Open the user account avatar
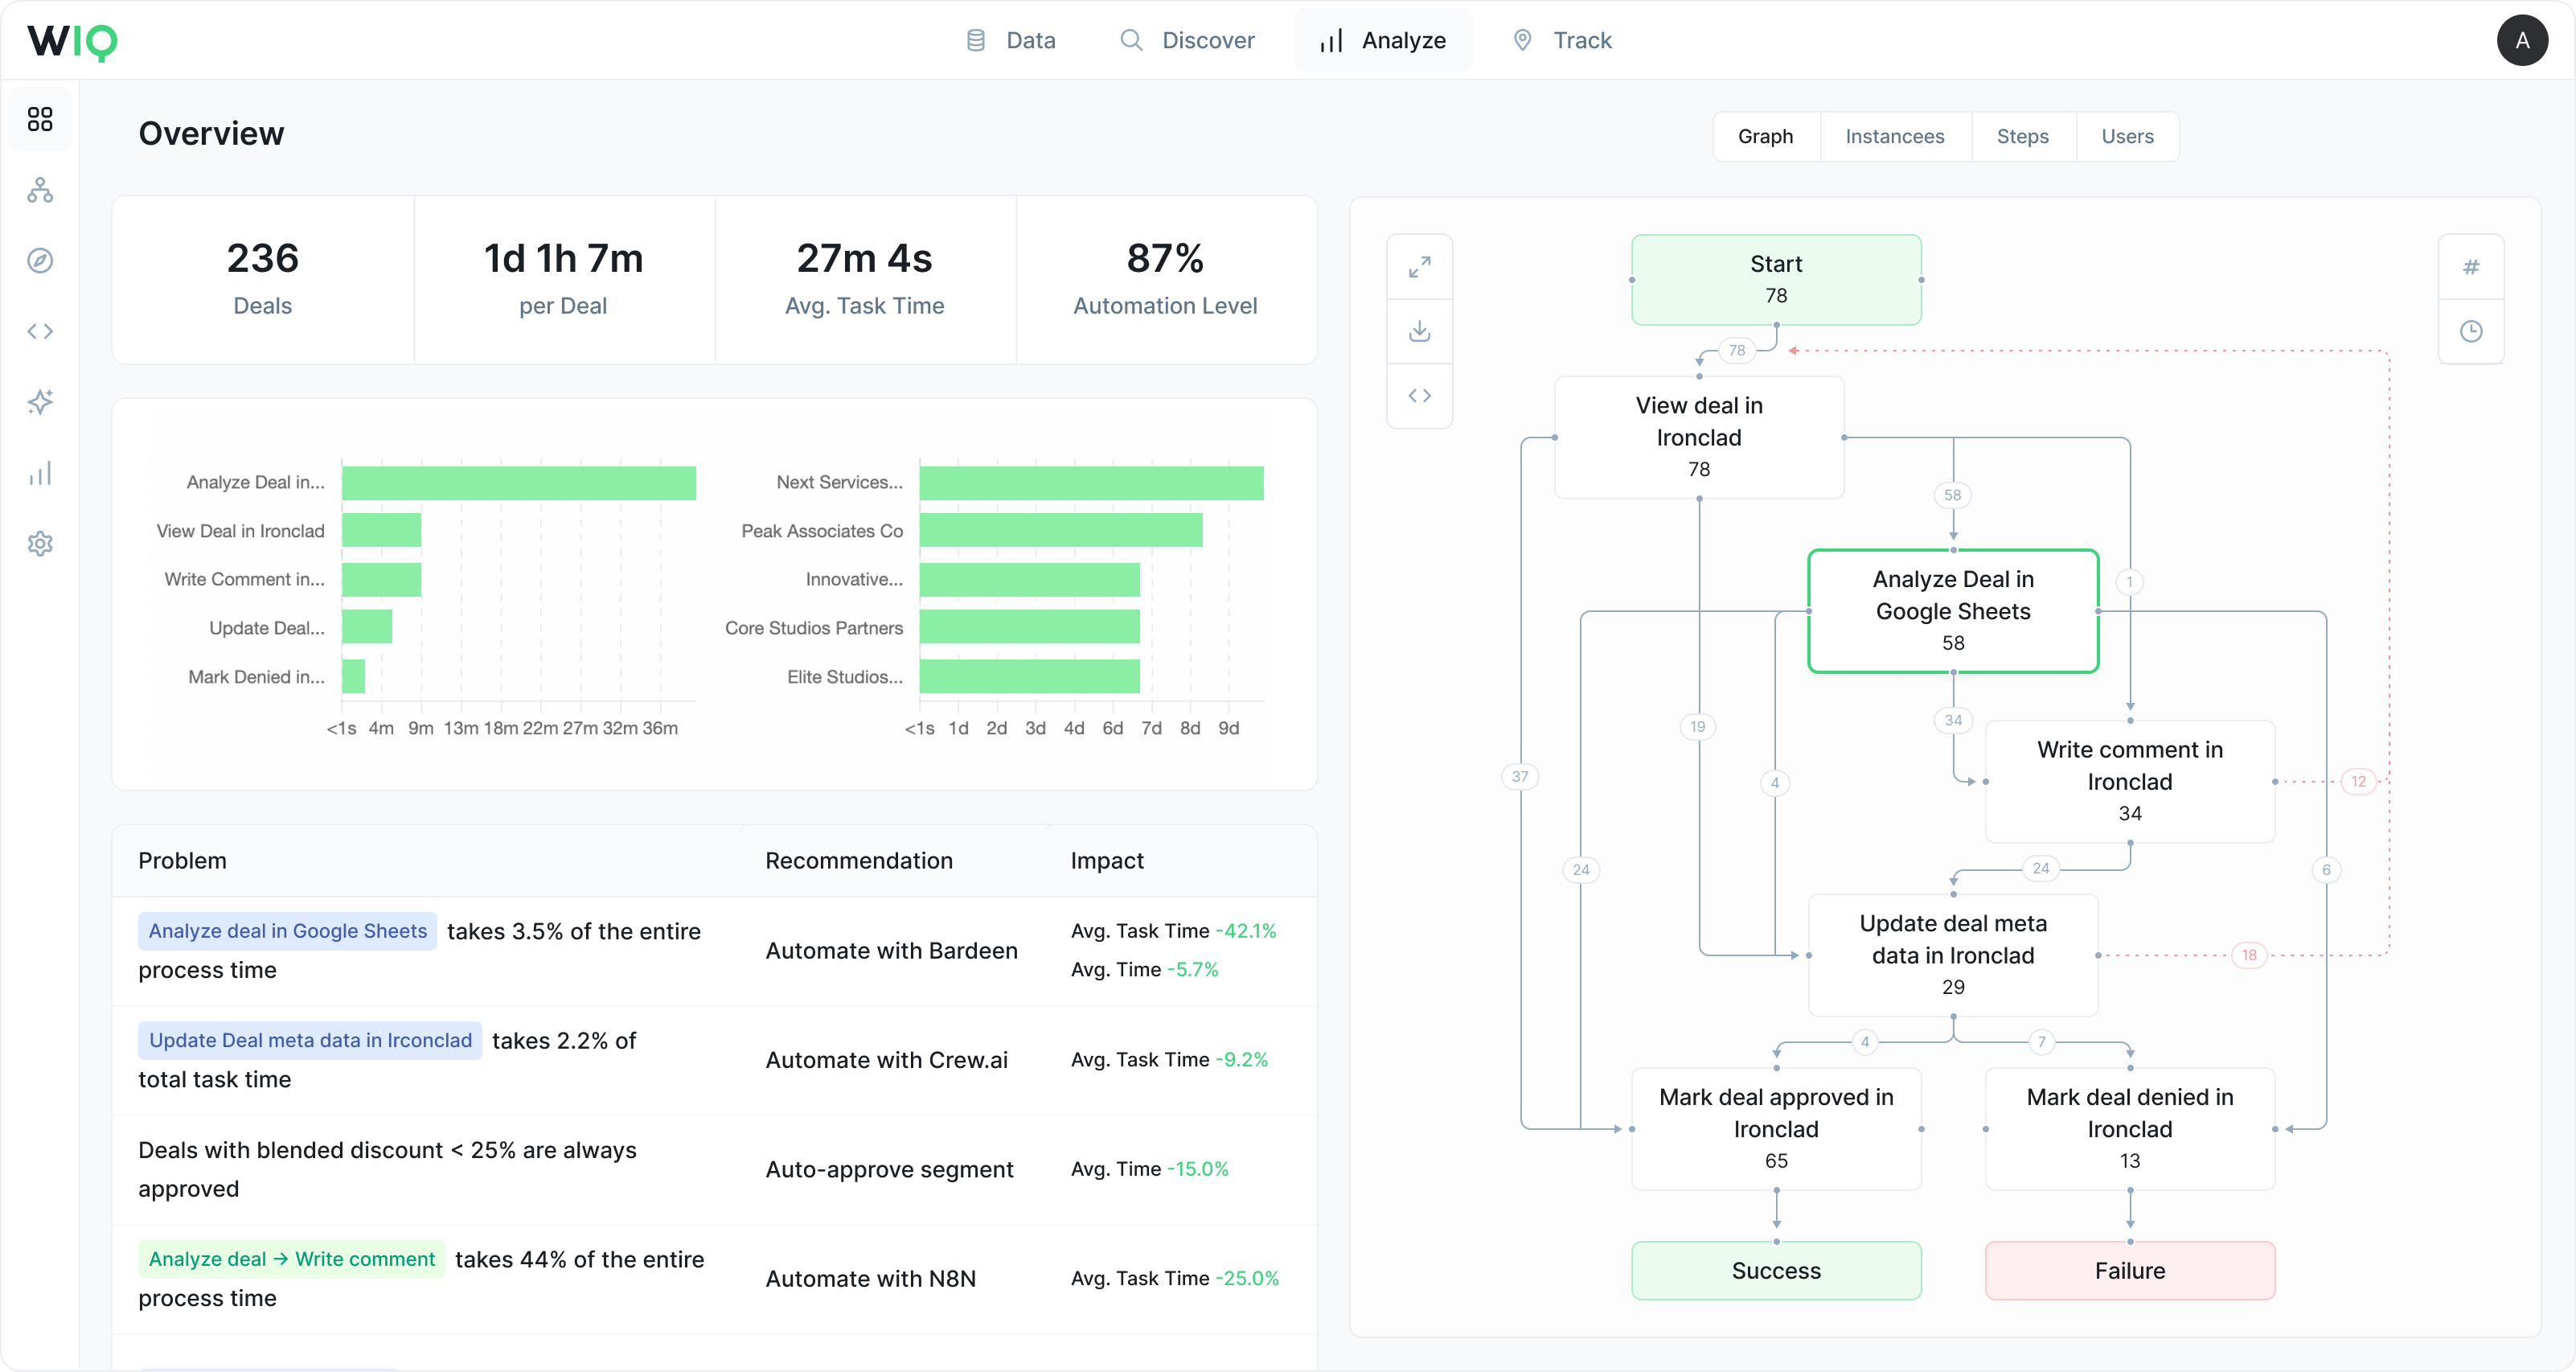Screen dimensions: 2576x1372 [x=2522, y=40]
